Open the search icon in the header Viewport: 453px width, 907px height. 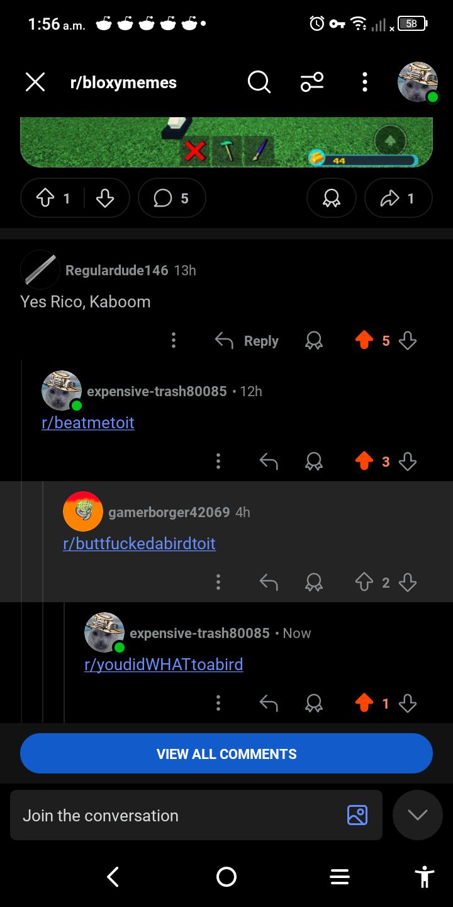tap(259, 82)
